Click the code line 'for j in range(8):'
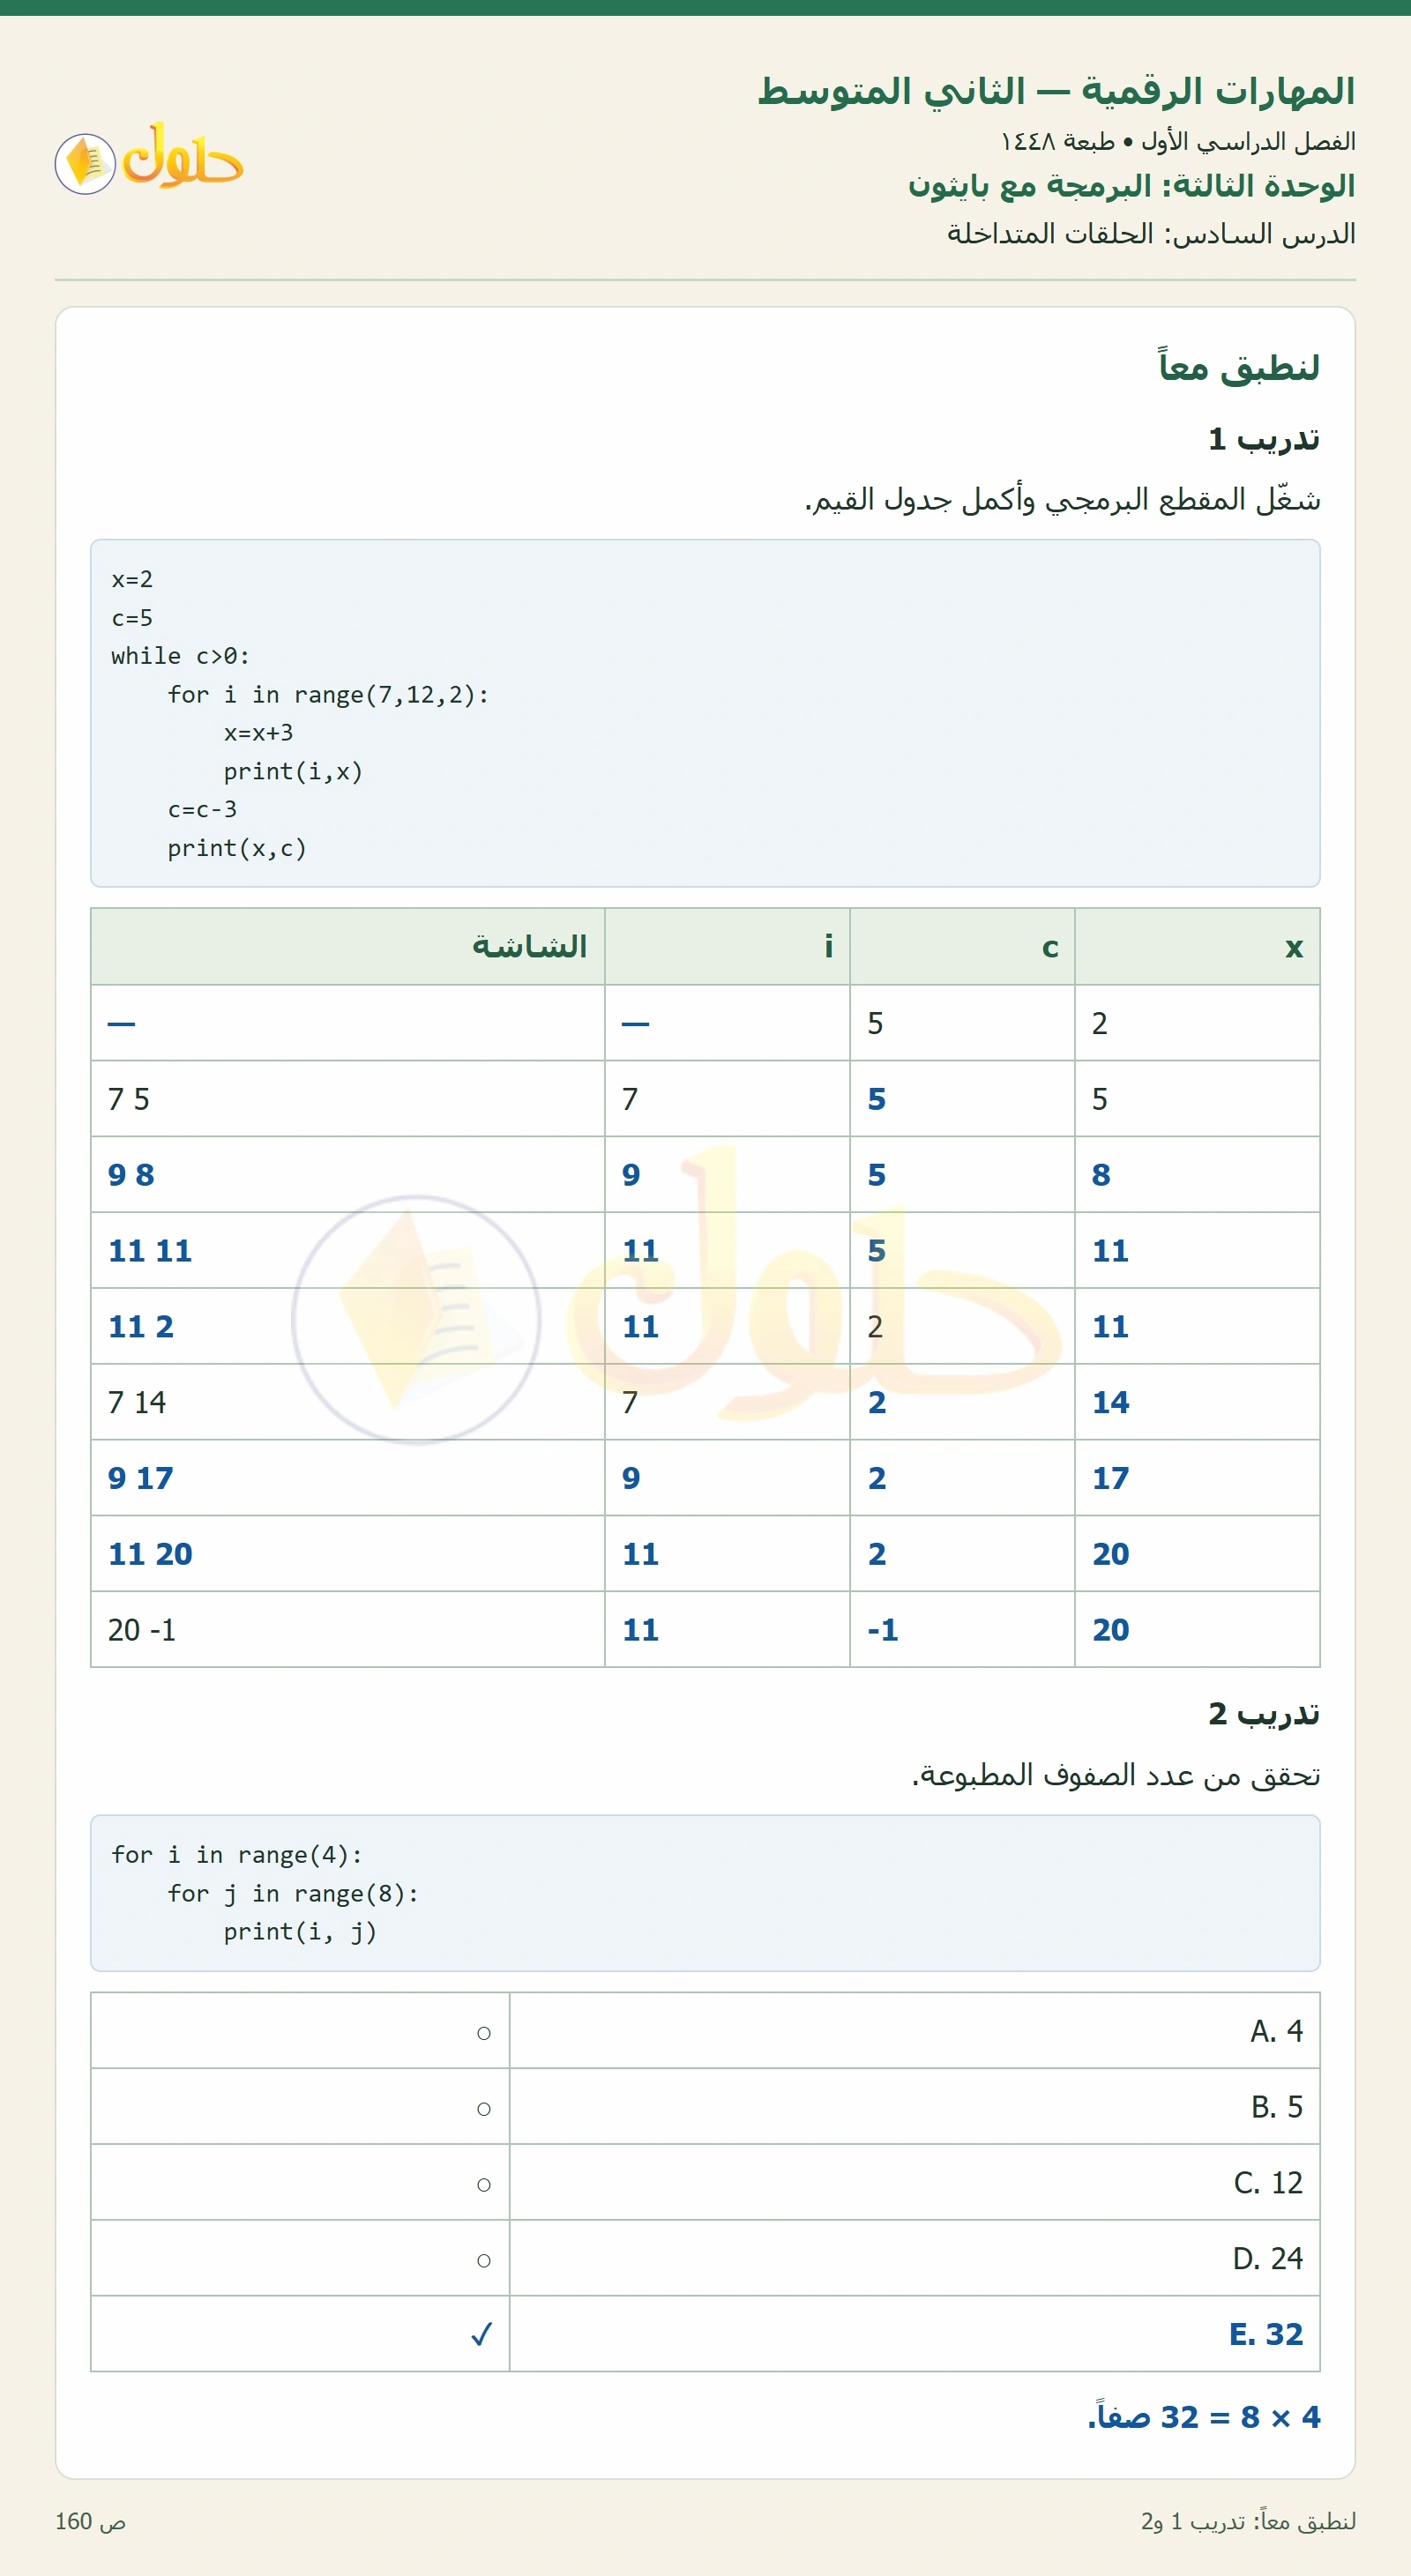Screen dimensions: 1411x2576 293,1894
